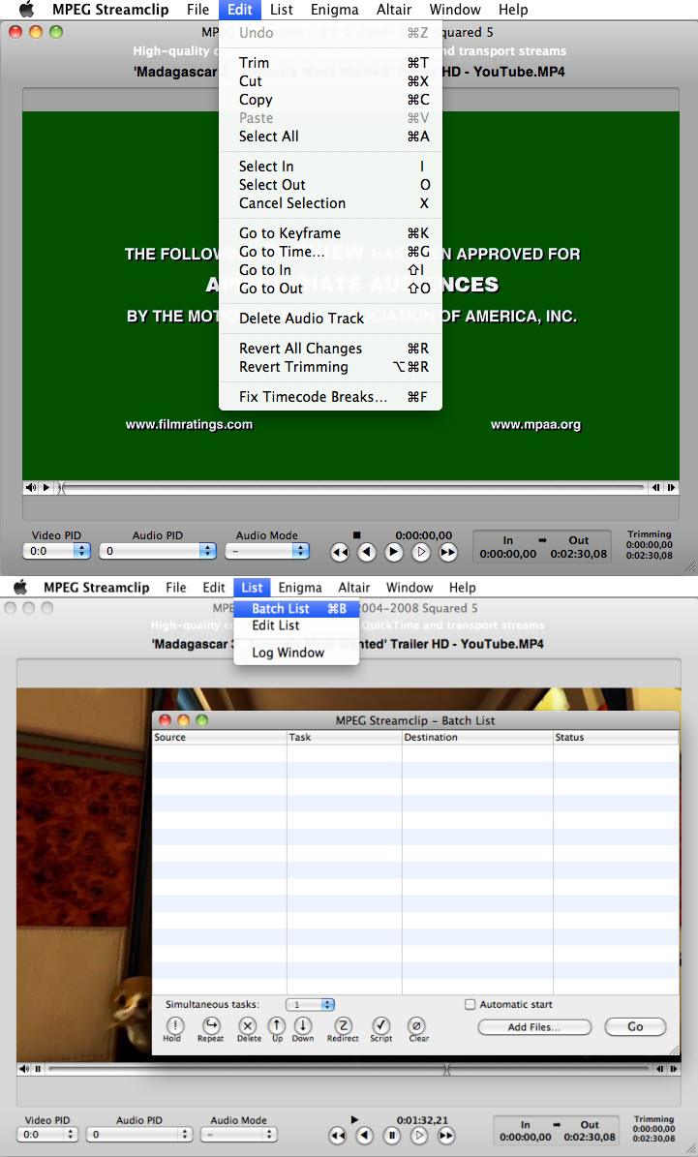
Task: Clear the batch list with Clear icon
Action: pos(417,1025)
